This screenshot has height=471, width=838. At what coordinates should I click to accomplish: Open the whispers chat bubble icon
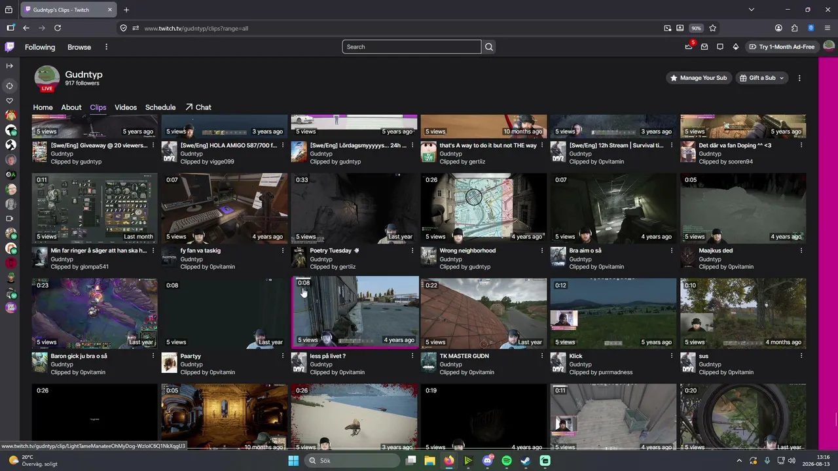[720, 47]
